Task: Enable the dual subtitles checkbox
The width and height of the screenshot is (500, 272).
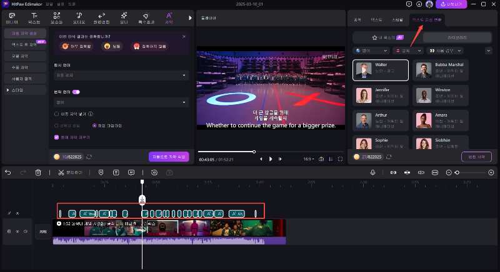Action: [57, 114]
